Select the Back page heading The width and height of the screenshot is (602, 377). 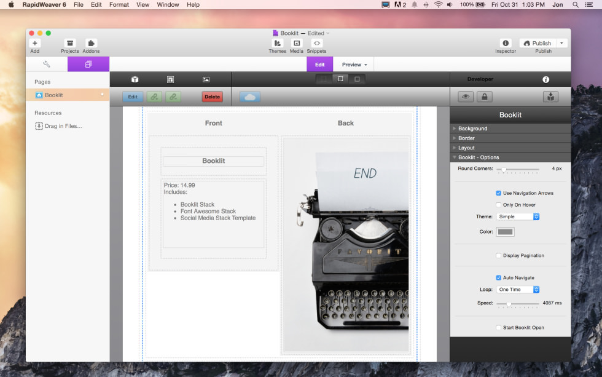click(345, 123)
